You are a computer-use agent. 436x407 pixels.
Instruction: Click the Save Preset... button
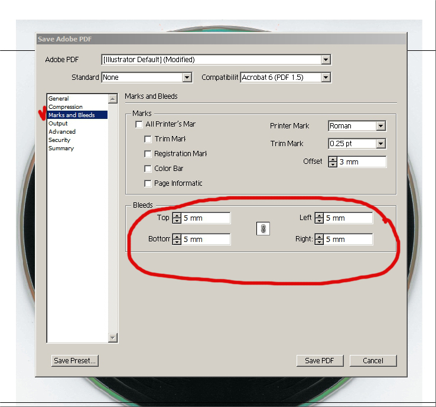[x=75, y=360]
